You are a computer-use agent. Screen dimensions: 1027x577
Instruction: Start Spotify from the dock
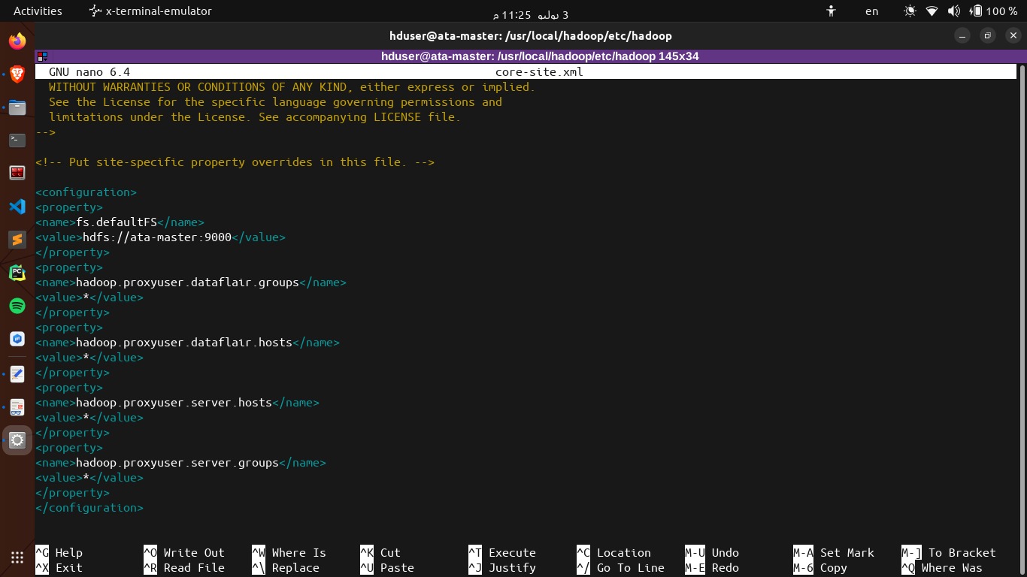point(17,306)
